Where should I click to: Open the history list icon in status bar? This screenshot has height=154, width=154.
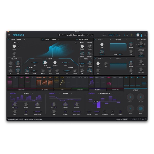135,119
